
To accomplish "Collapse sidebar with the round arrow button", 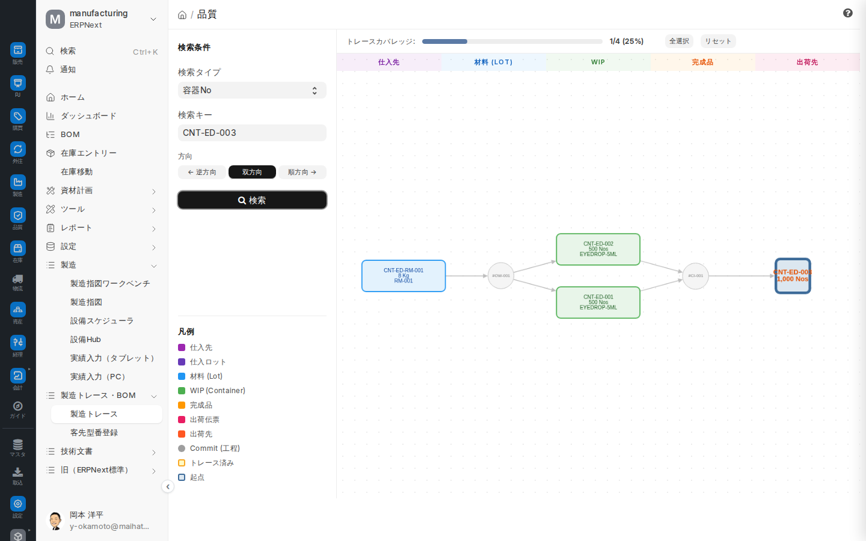I will [168, 487].
